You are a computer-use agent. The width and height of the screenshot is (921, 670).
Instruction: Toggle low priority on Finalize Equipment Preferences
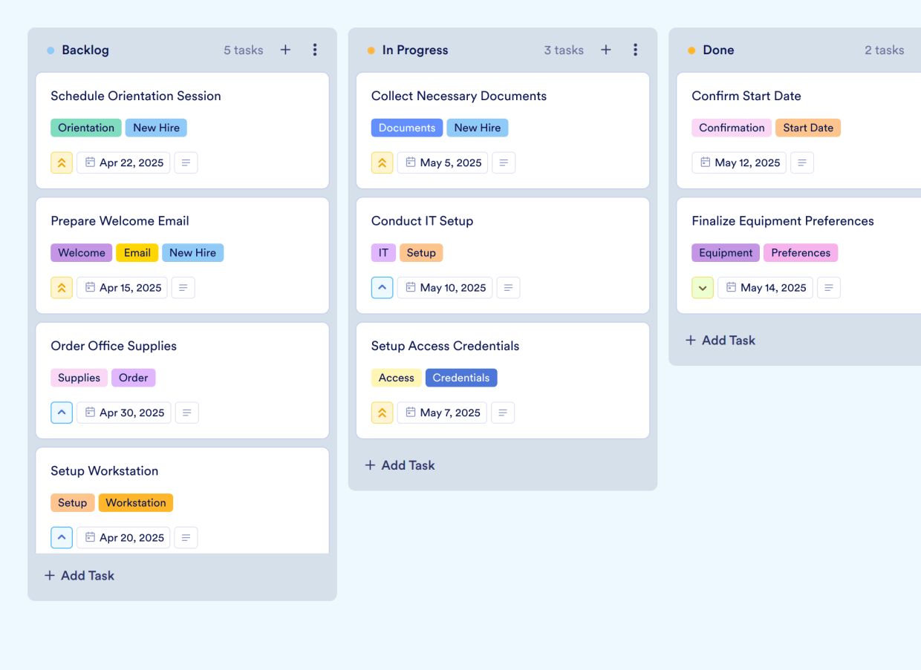(x=702, y=287)
